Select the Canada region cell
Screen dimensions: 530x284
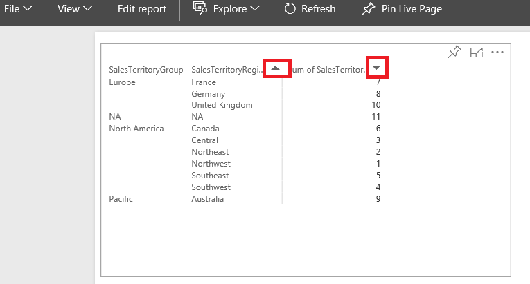[205, 129]
